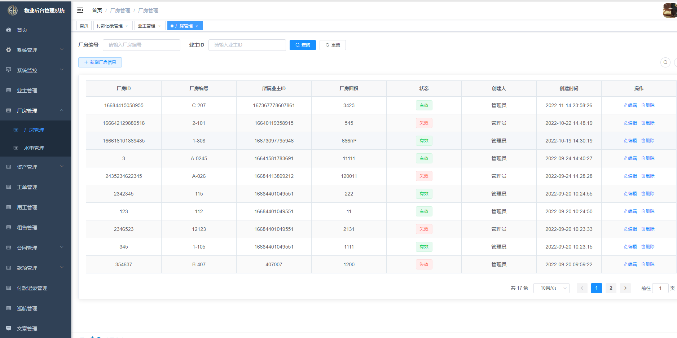Open 文章管理 in the sidebar
This screenshot has height=338, width=677.
[x=35, y=329]
